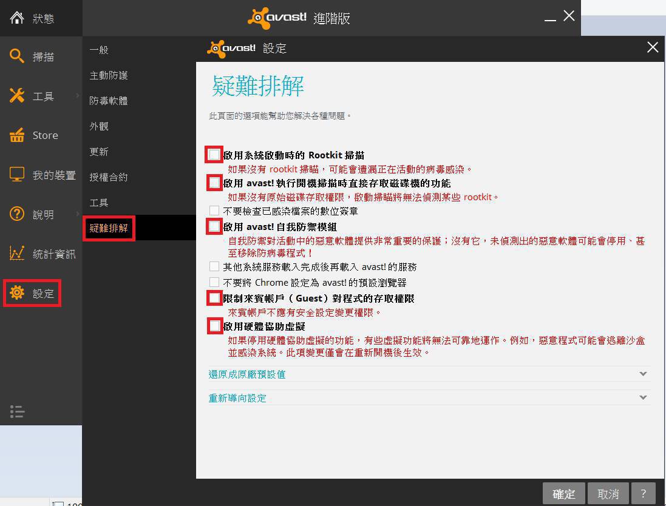666x506 pixels.
Task: Toggle 啟用系統啟動時的 Rootkit 掃描 checkbox
Action: coord(214,155)
